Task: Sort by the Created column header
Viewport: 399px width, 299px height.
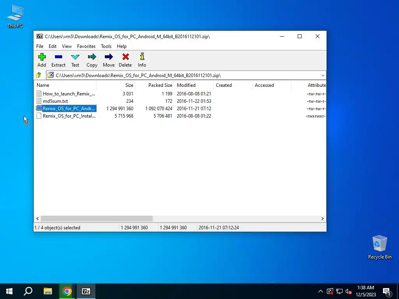Action: pos(233,85)
